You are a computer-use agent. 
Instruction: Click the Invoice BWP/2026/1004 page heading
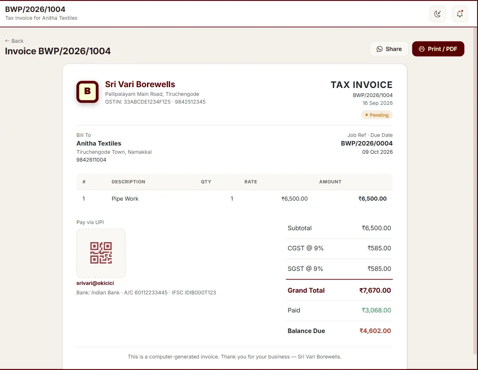tap(58, 51)
